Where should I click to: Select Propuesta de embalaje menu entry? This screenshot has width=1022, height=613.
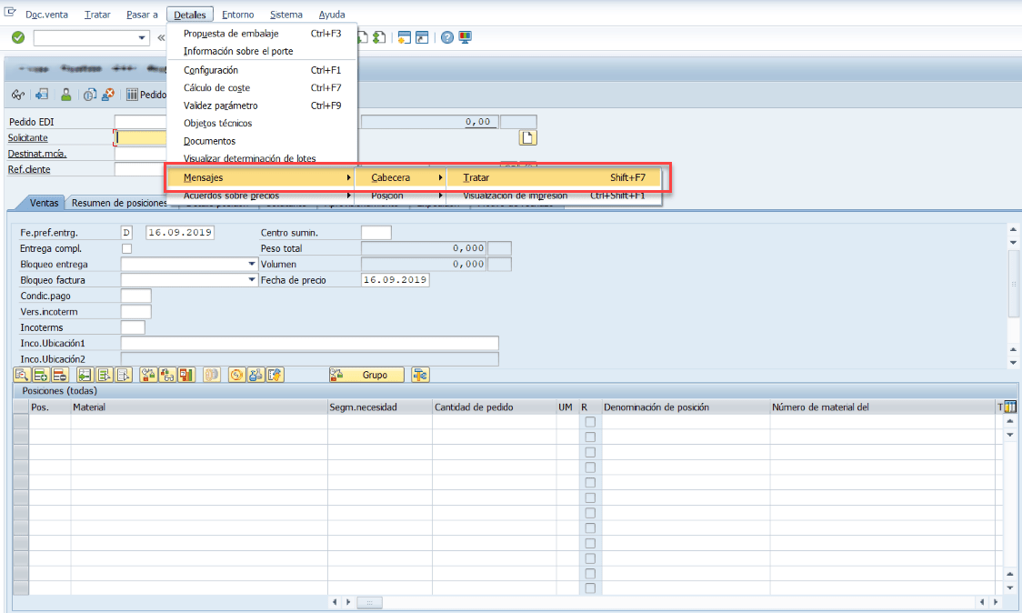tap(262, 34)
